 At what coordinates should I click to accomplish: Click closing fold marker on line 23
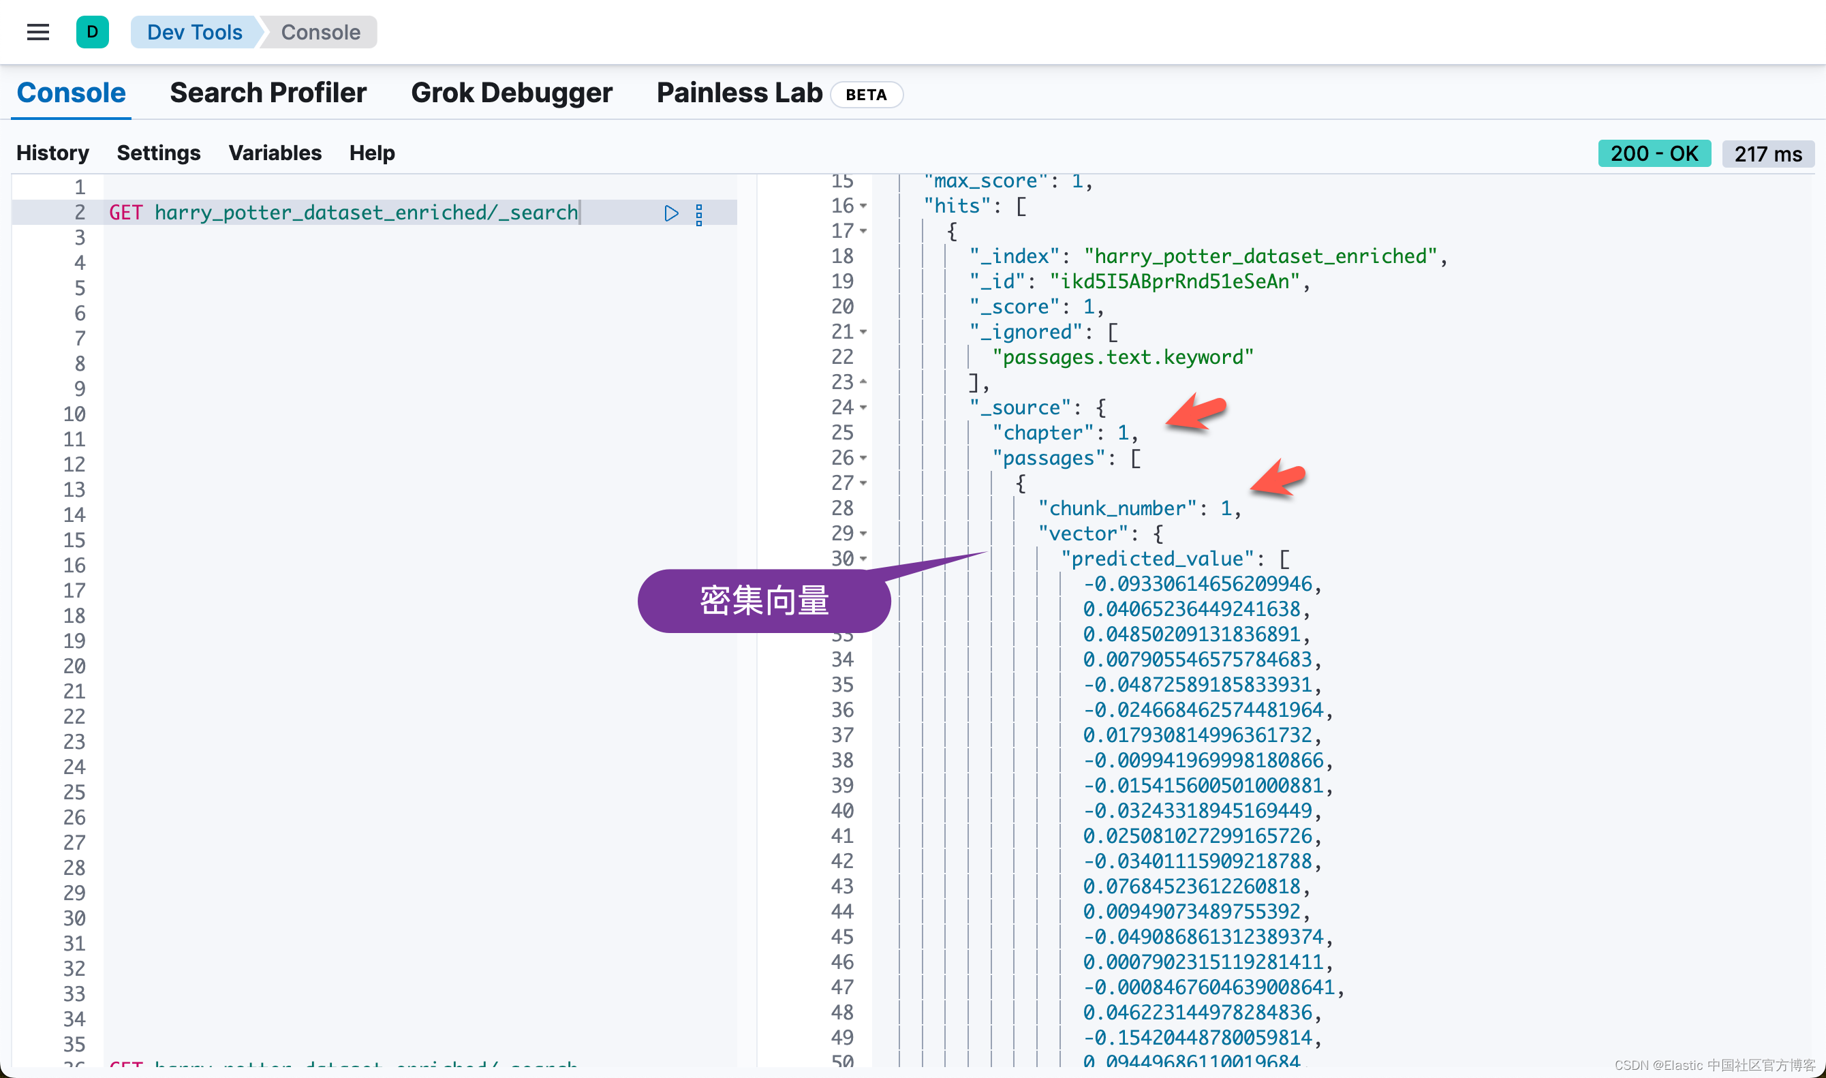[864, 382]
